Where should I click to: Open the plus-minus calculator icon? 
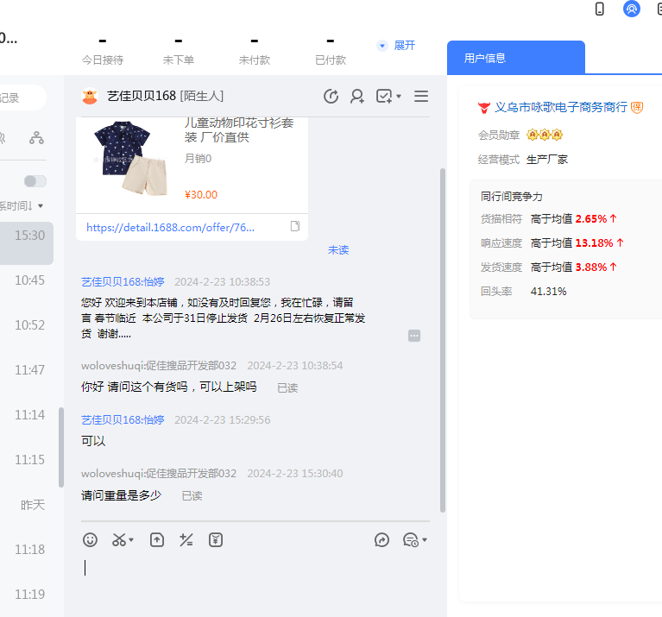[186, 540]
